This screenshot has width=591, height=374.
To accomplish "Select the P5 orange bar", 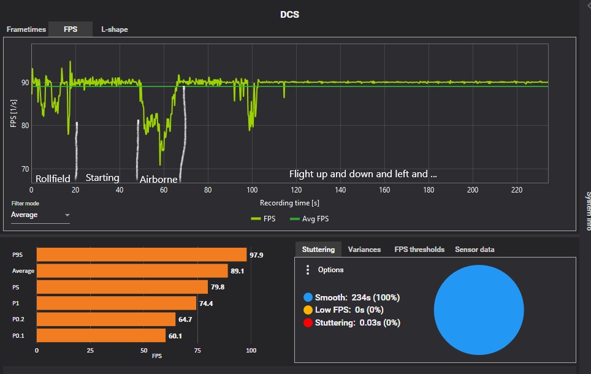I will [122, 287].
